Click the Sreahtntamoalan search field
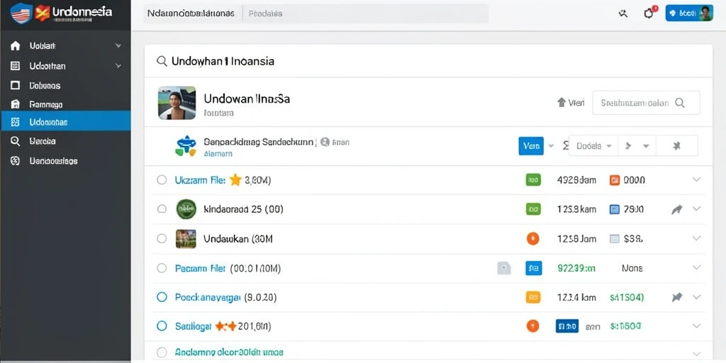Viewport: 726px width, 363px height. tap(646, 103)
